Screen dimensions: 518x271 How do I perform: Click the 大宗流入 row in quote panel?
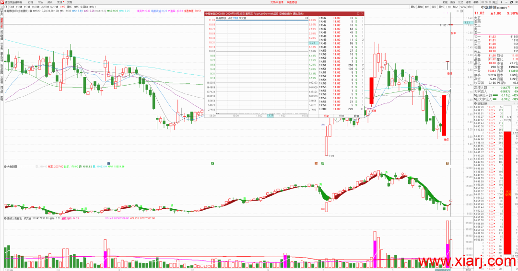pos(495,91)
